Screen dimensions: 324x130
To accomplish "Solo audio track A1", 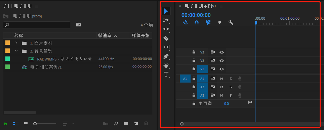I will pyautogui.click(x=231, y=79).
